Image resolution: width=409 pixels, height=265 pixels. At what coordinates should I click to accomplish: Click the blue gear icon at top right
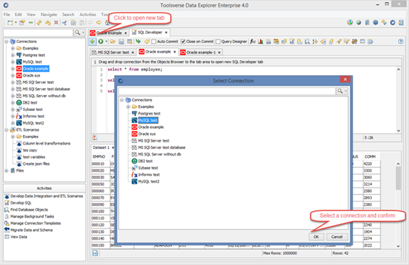(x=375, y=23)
